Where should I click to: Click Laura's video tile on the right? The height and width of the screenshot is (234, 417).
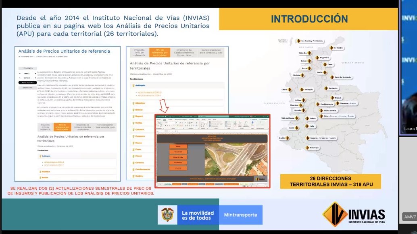pos(409,67)
